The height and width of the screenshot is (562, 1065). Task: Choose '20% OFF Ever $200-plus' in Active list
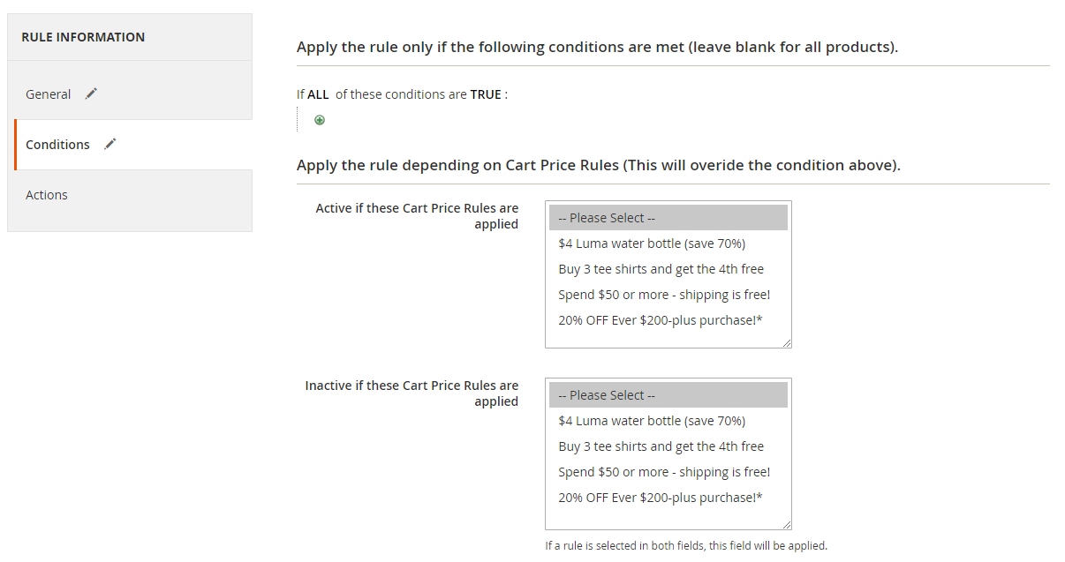point(661,320)
